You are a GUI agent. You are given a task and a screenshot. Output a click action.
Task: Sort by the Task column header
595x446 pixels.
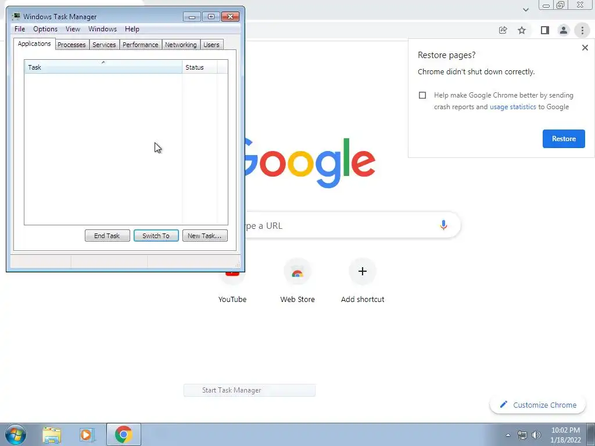tap(103, 67)
